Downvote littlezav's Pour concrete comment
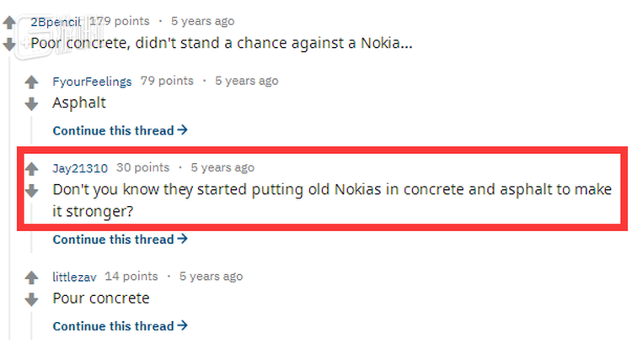 [32, 299]
